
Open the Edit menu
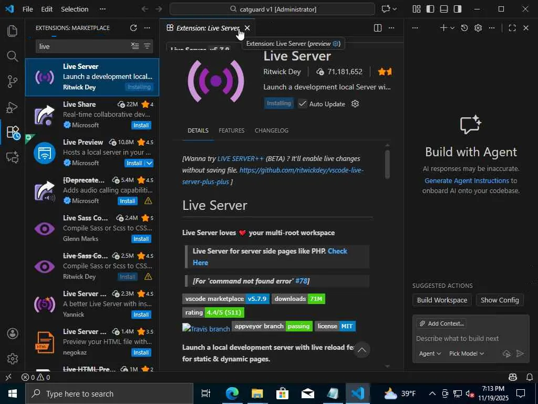tap(47, 9)
